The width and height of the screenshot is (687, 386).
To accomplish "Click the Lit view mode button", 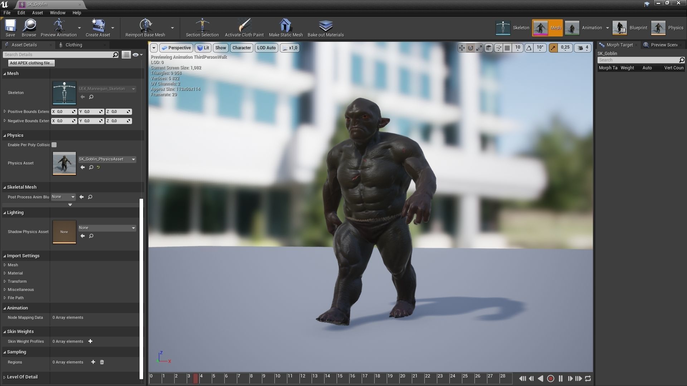I will (203, 48).
